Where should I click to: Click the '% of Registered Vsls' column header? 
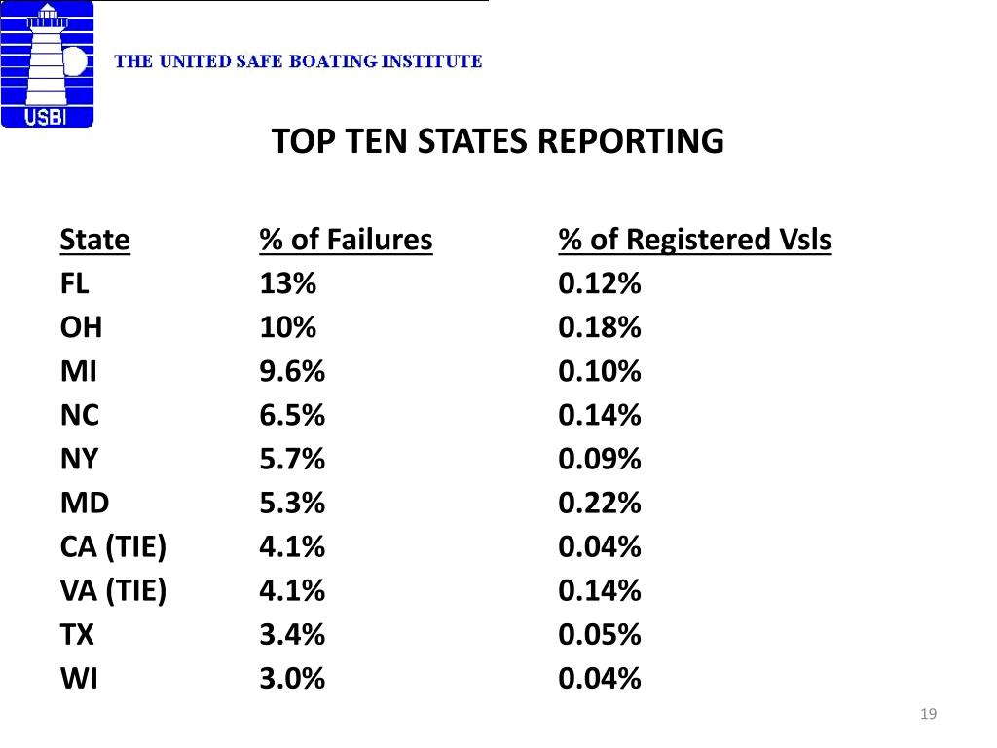click(x=695, y=240)
